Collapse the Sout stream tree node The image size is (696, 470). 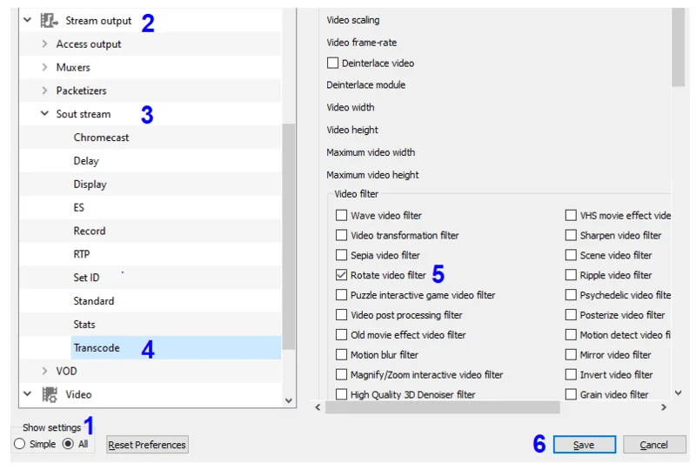[44, 114]
